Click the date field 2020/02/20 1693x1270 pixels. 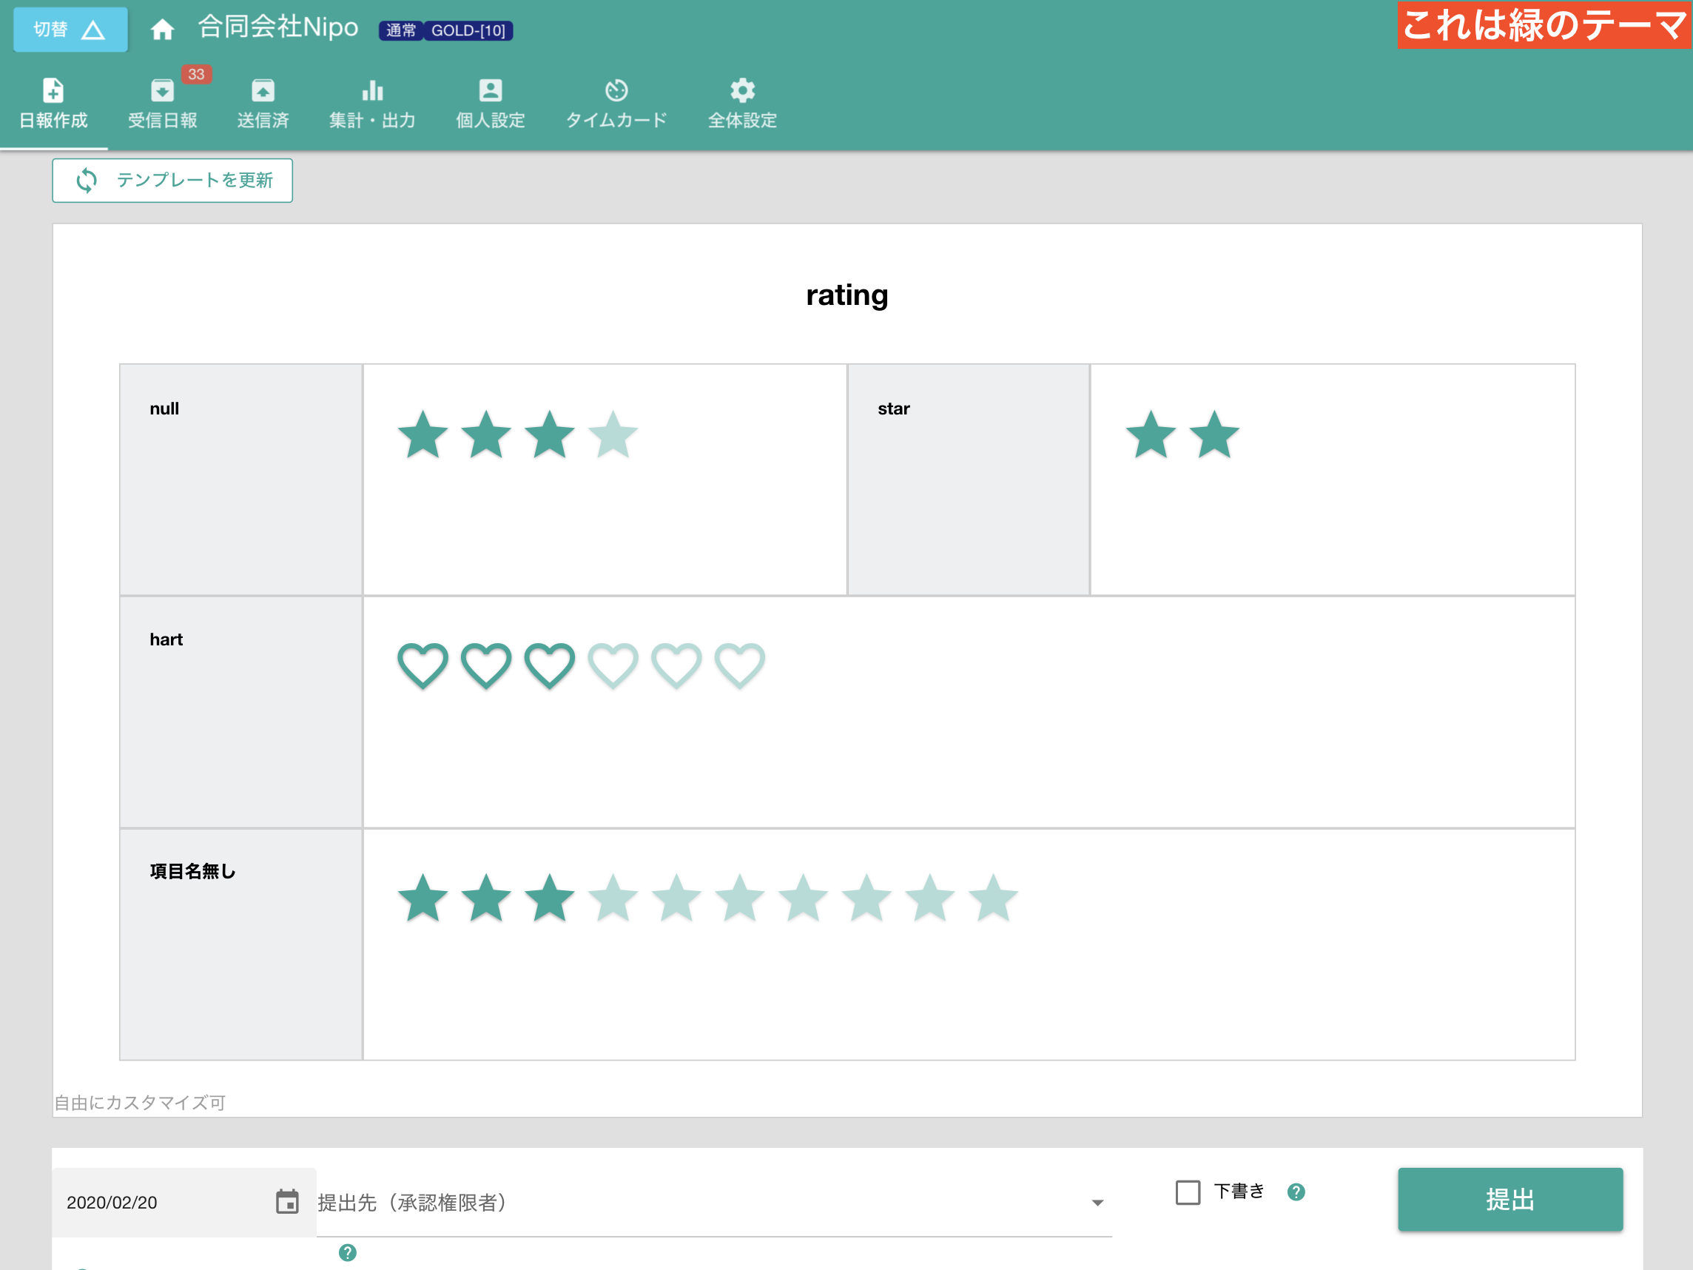(x=184, y=1202)
